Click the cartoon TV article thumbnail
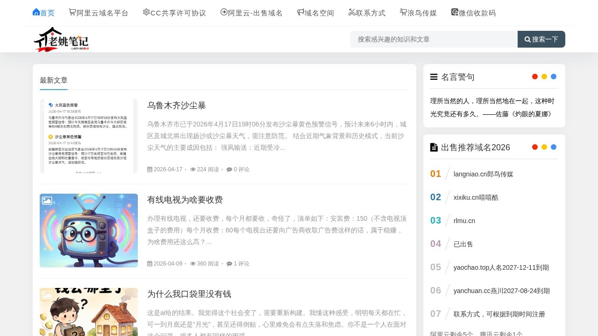Viewport: 598px width, 336px height. [x=89, y=231]
